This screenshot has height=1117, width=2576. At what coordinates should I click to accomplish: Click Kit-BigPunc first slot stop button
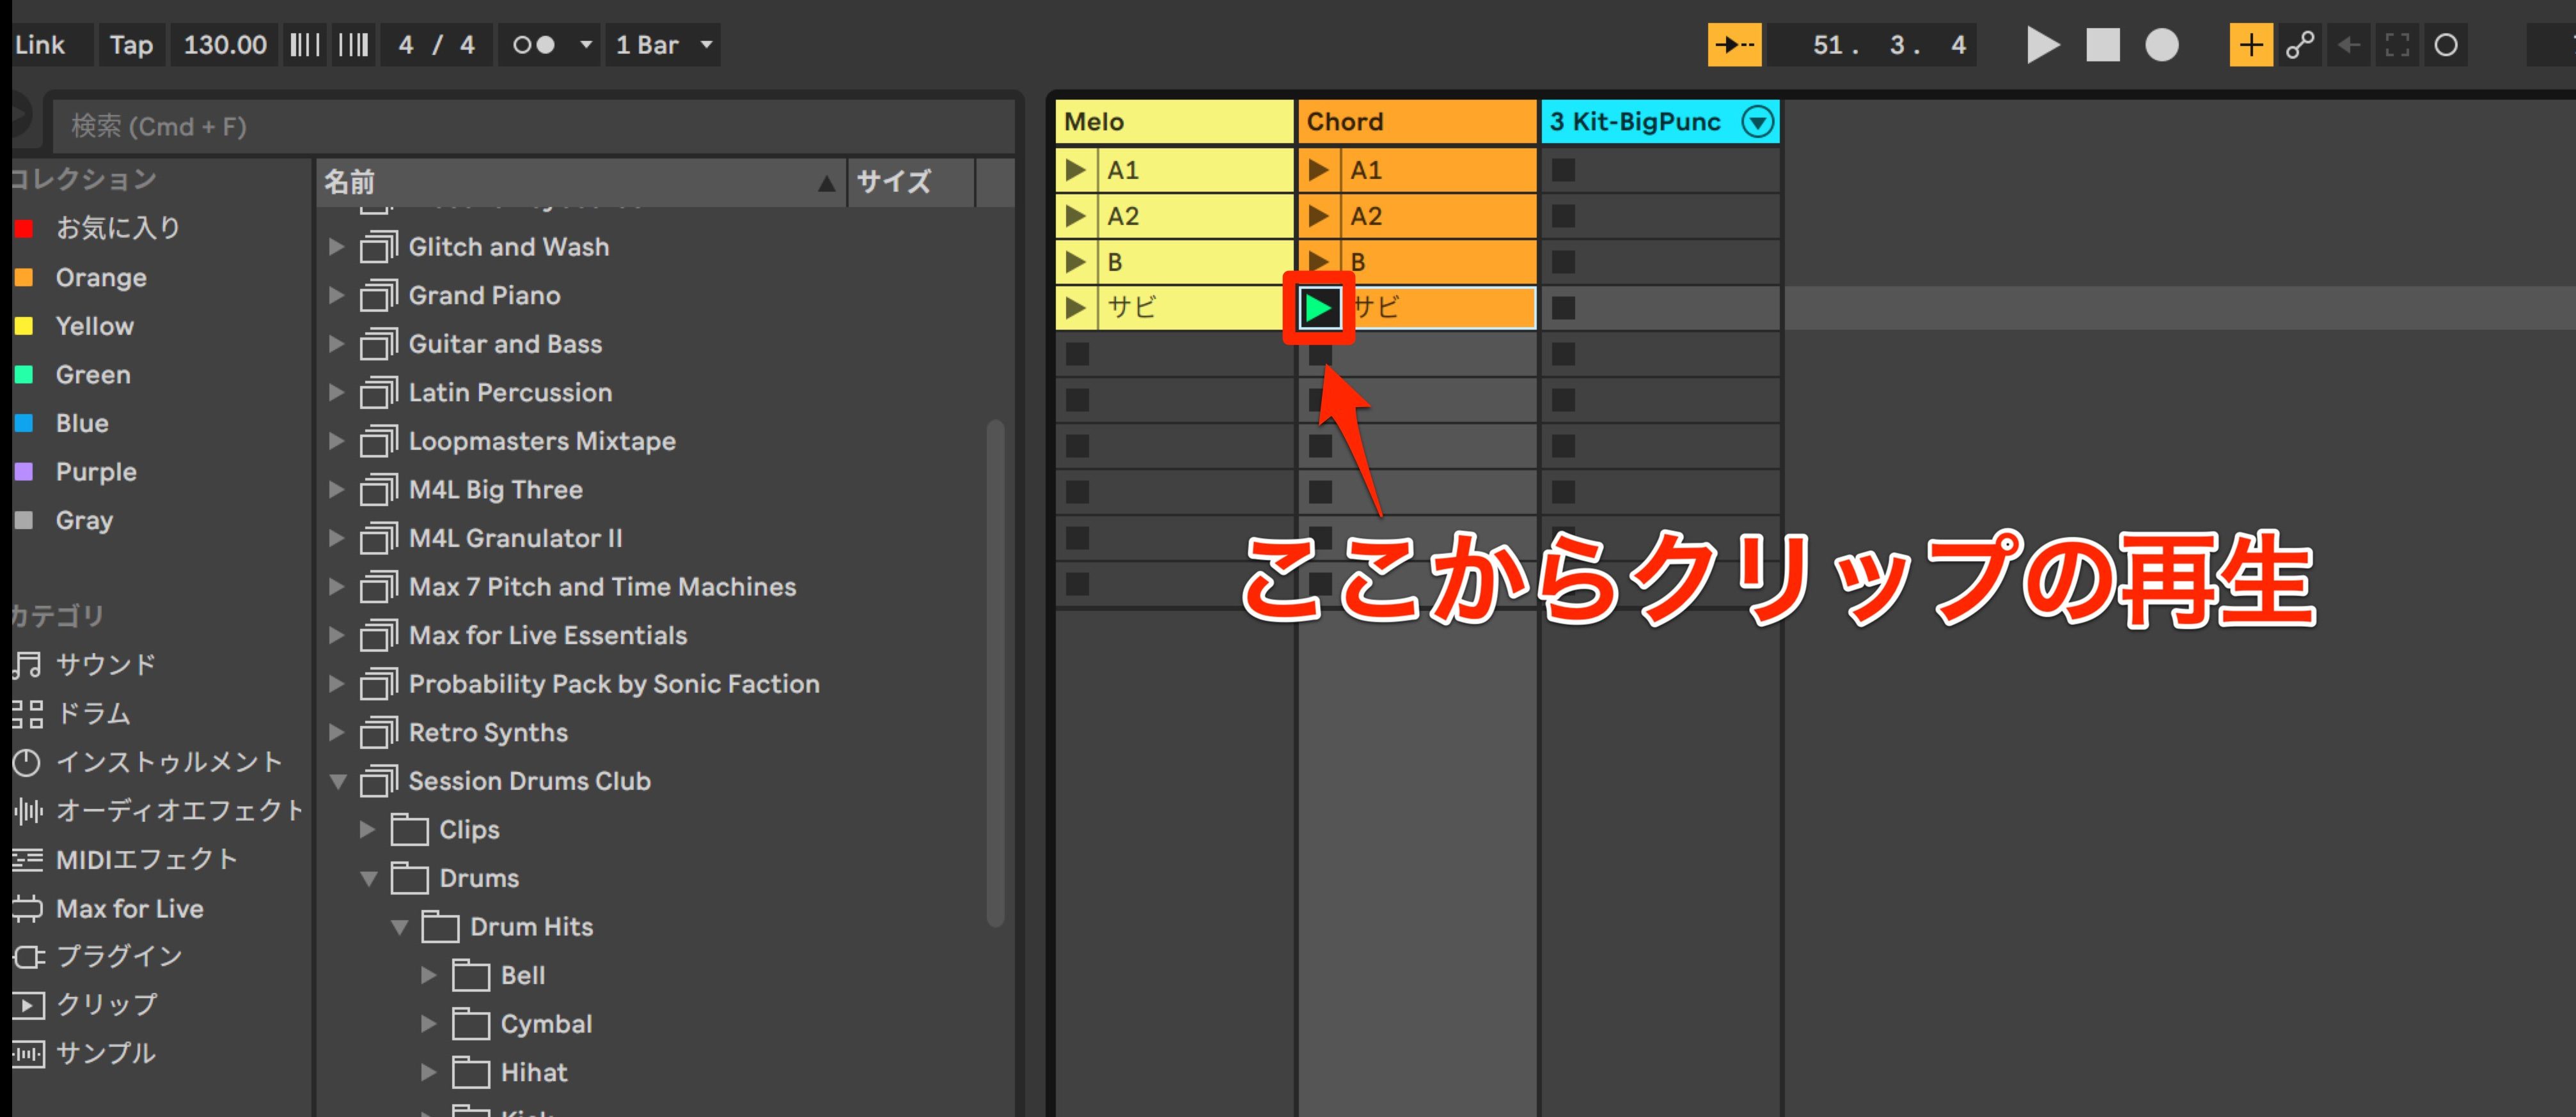click(x=1563, y=170)
